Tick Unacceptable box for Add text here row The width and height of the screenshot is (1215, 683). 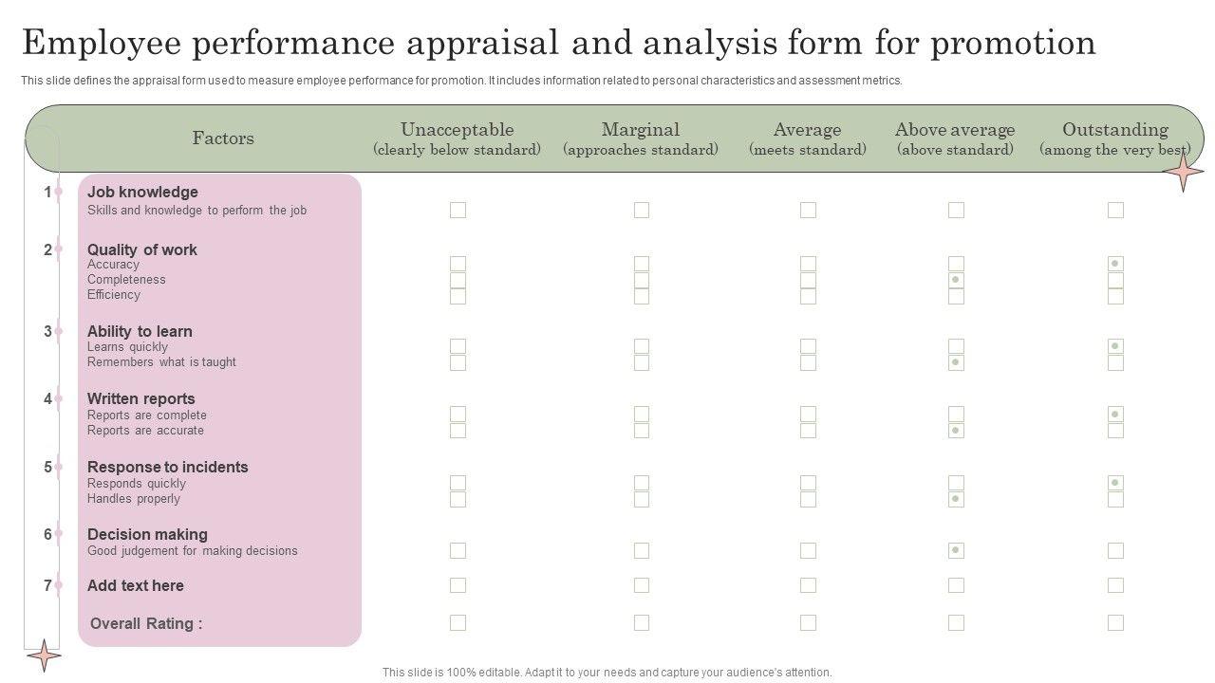[458, 585]
